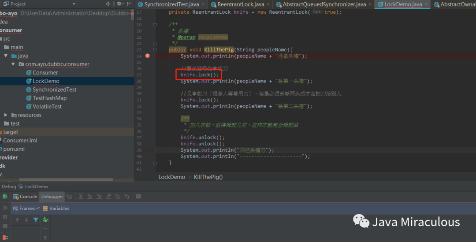Click the Drop Frame icon
Screen dimensions: 476x242
pyautogui.click(x=118, y=197)
